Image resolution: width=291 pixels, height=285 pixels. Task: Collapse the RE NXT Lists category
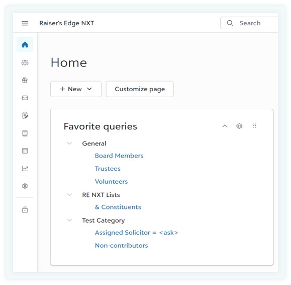point(69,195)
